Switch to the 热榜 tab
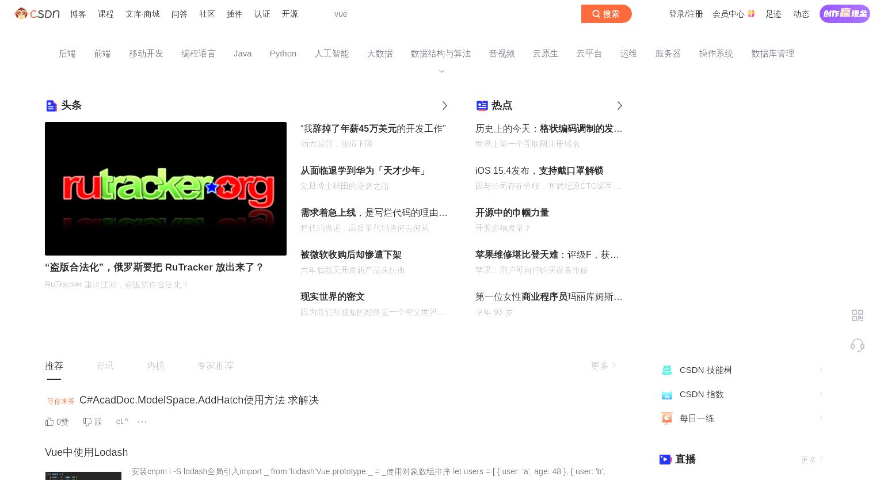The image size is (884, 480). click(x=155, y=365)
